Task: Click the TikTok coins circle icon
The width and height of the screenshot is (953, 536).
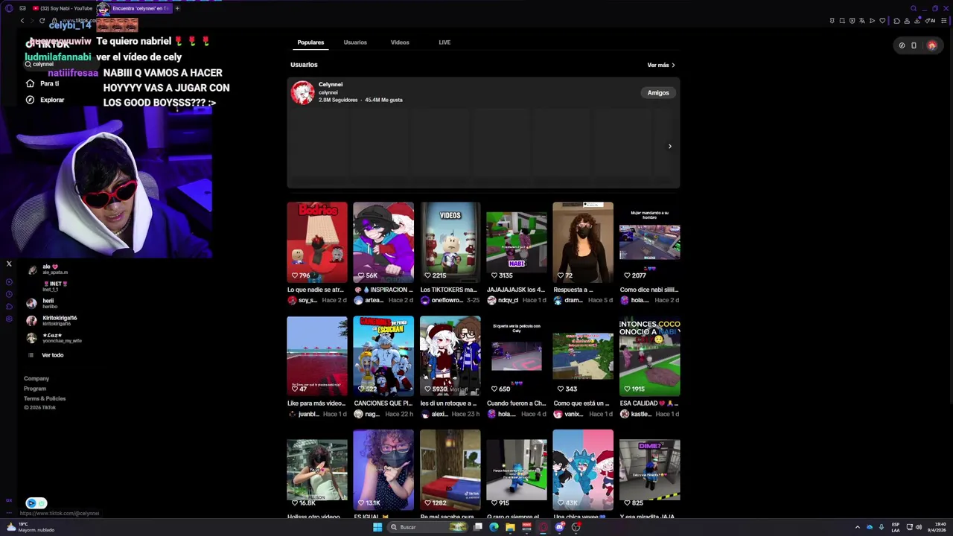Action: pyautogui.click(x=902, y=45)
